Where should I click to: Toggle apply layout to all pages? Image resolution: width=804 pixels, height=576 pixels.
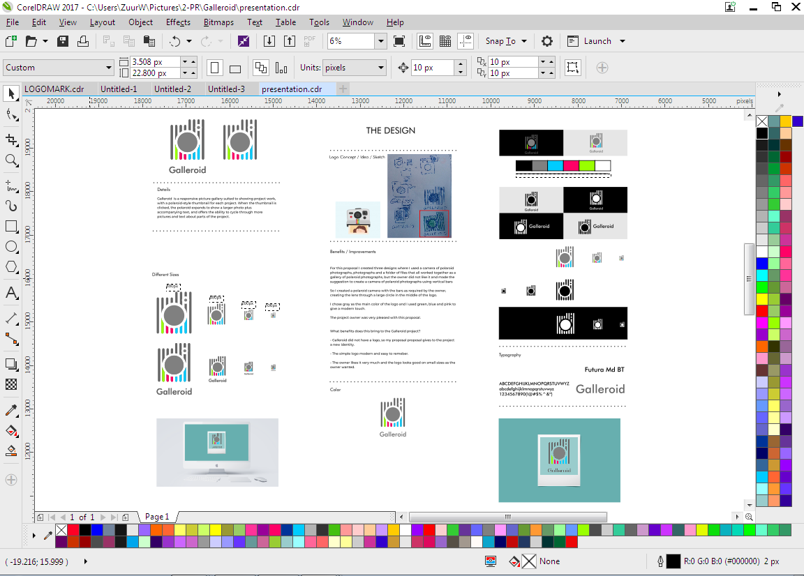(x=261, y=68)
